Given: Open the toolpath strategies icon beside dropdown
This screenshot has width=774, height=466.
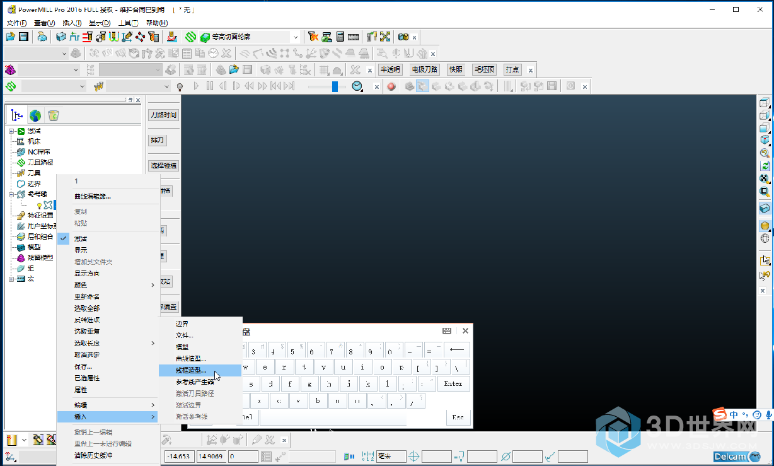Looking at the screenshot, I should tap(191, 37).
